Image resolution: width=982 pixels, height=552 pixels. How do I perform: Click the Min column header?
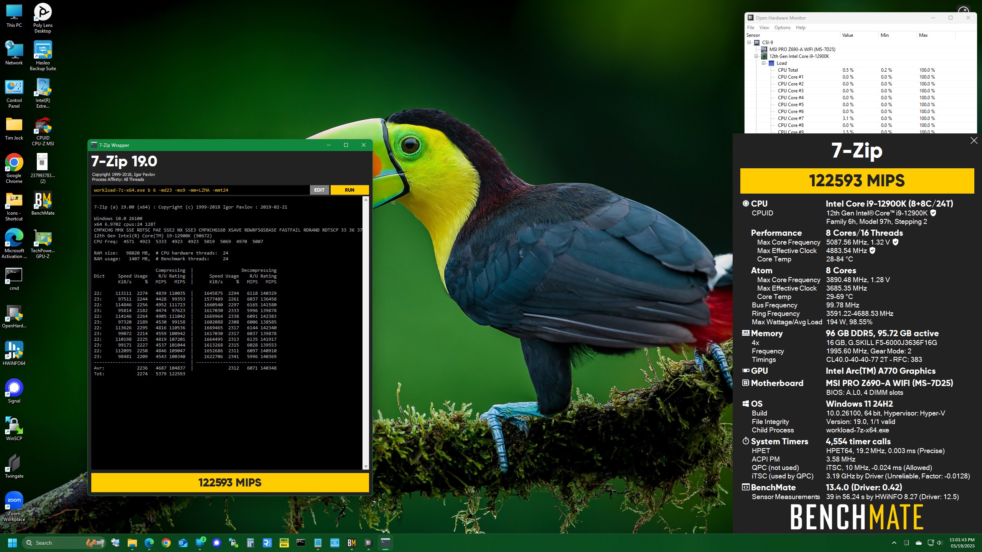pos(897,35)
